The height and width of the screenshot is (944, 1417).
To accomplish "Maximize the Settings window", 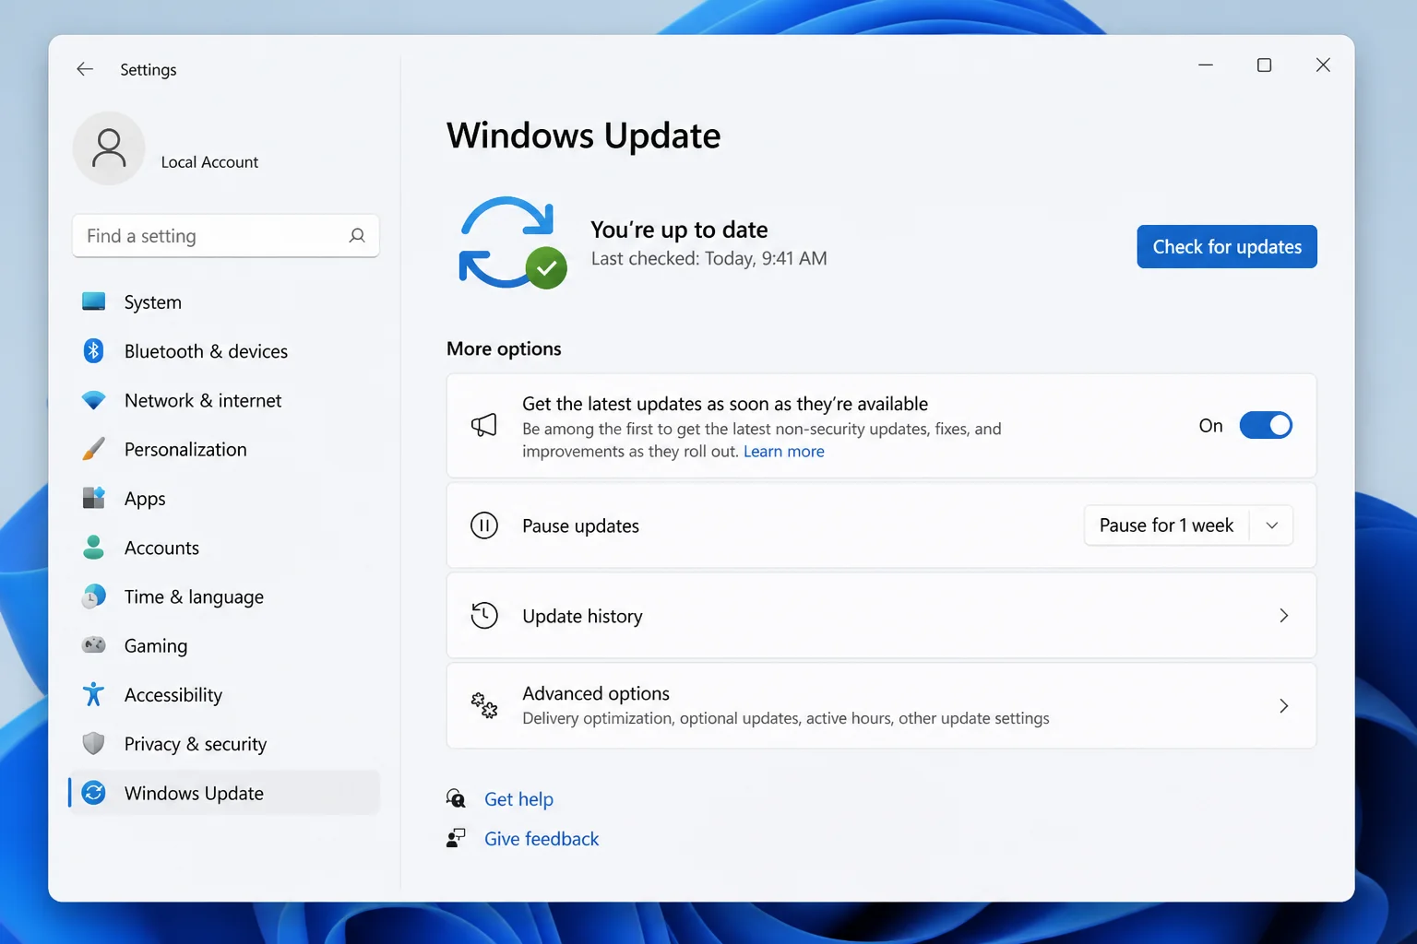I will click(x=1264, y=65).
